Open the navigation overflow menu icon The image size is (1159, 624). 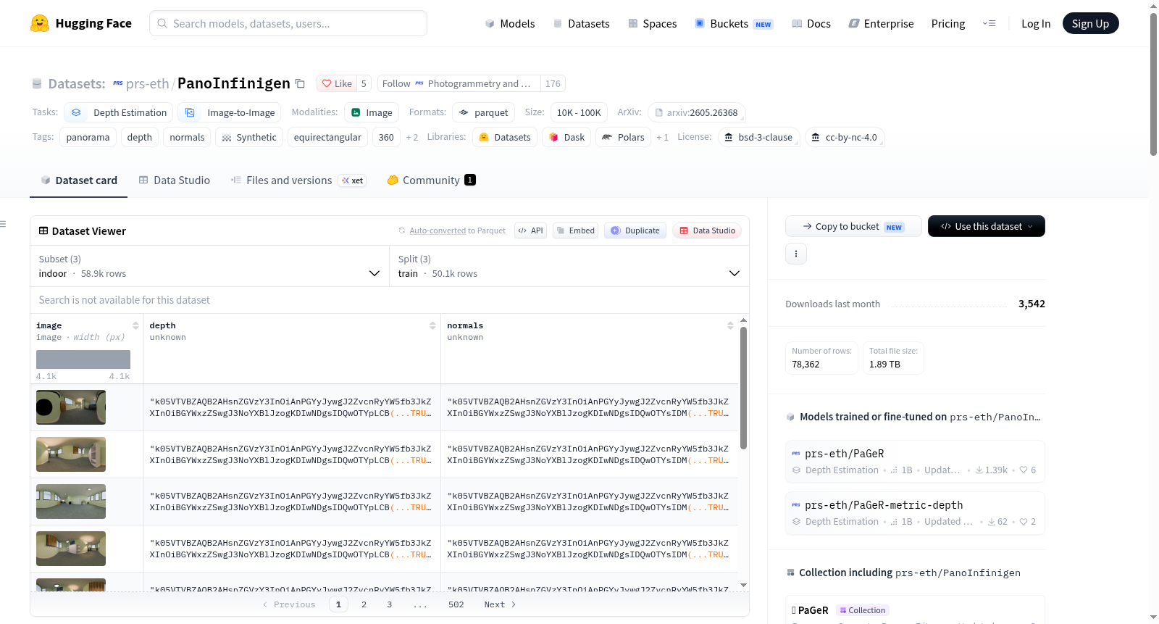click(x=989, y=23)
